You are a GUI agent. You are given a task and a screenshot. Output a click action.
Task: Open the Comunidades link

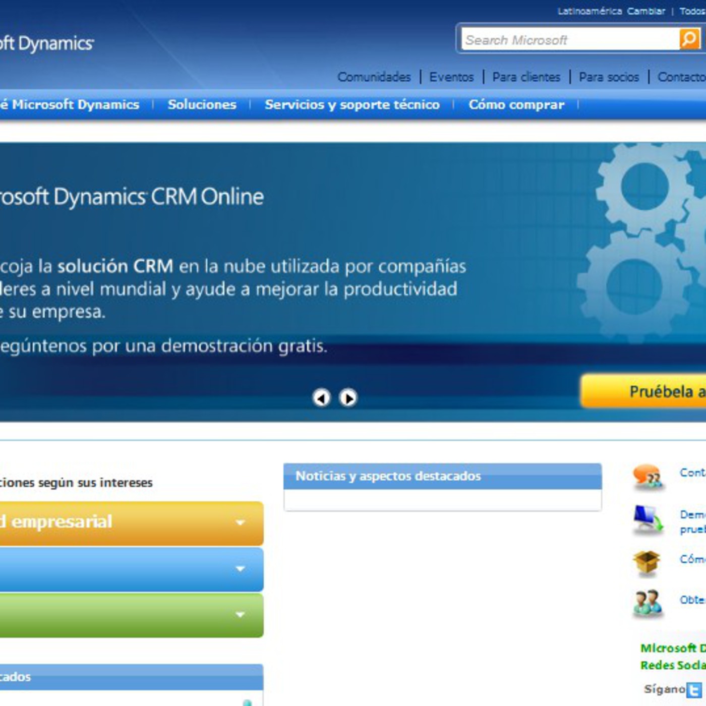374,77
